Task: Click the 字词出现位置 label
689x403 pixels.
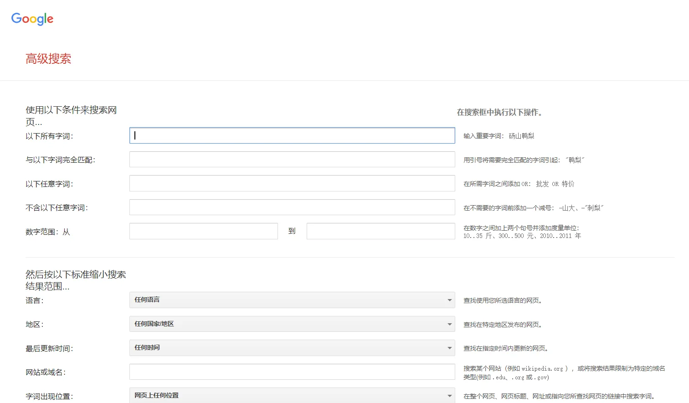Action: [49, 397]
